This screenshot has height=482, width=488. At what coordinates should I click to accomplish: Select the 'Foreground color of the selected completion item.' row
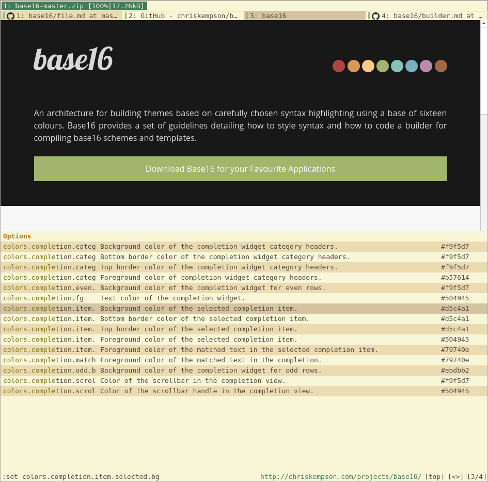244,339
